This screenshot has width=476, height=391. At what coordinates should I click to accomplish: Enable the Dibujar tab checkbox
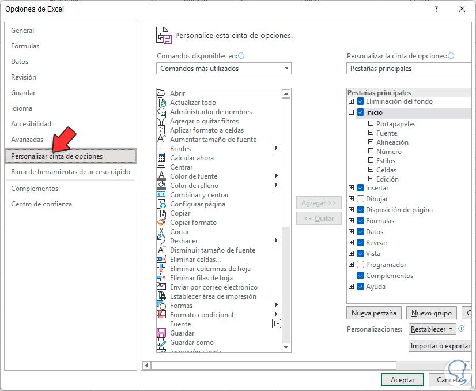[x=360, y=199]
